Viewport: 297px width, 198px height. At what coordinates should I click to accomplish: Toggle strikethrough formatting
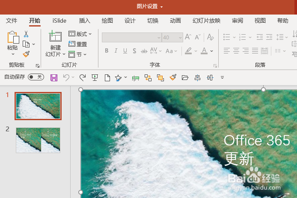click(144, 51)
